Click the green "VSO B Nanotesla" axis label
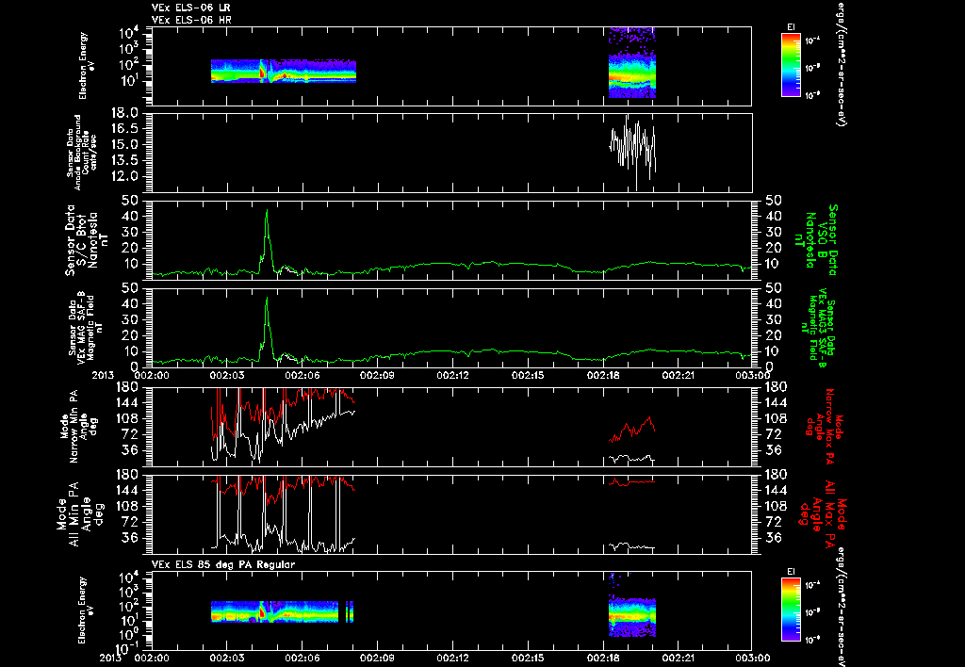The width and height of the screenshot is (965, 667). pos(817,240)
